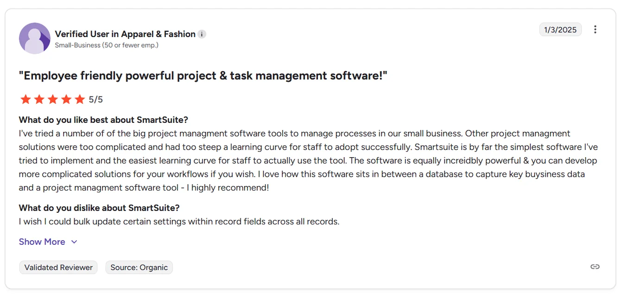Copy review link via chain icon
The image size is (621, 294).
595,267
